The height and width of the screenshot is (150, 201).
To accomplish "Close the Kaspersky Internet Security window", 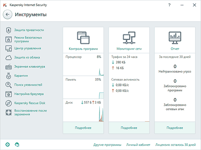I will 195,5.
